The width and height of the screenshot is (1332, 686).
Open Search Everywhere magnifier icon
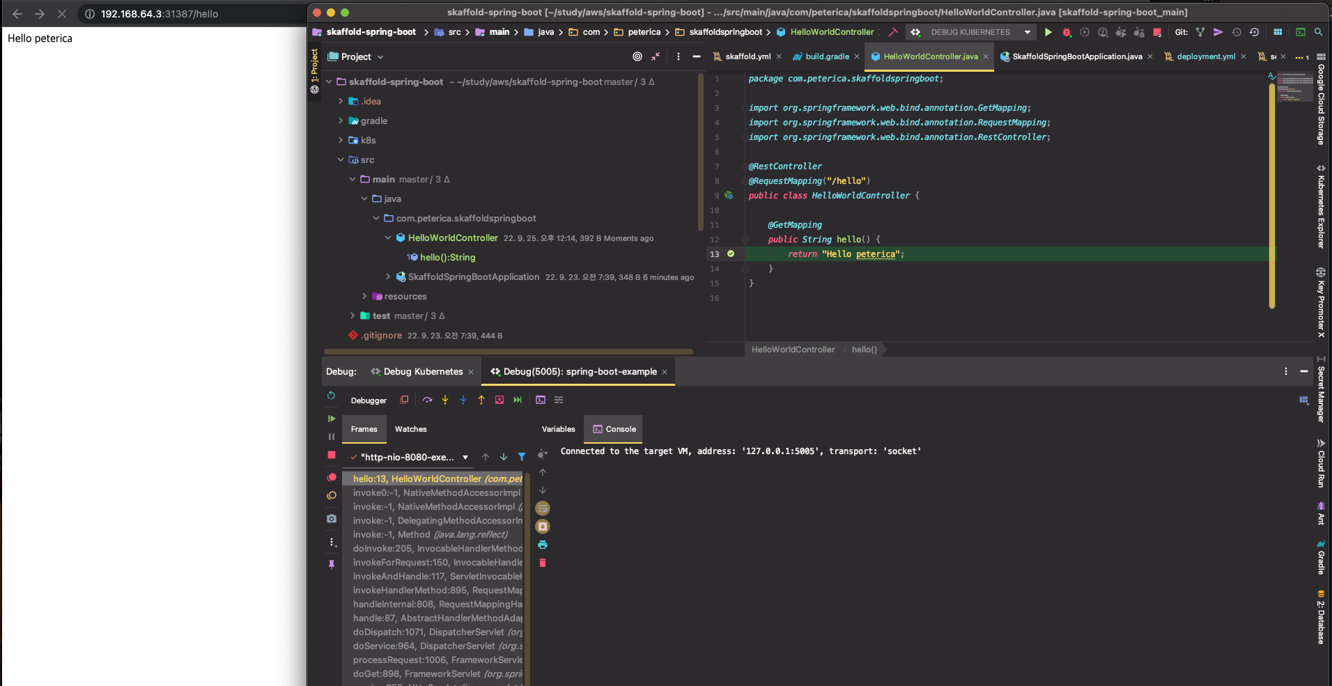click(1318, 32)
